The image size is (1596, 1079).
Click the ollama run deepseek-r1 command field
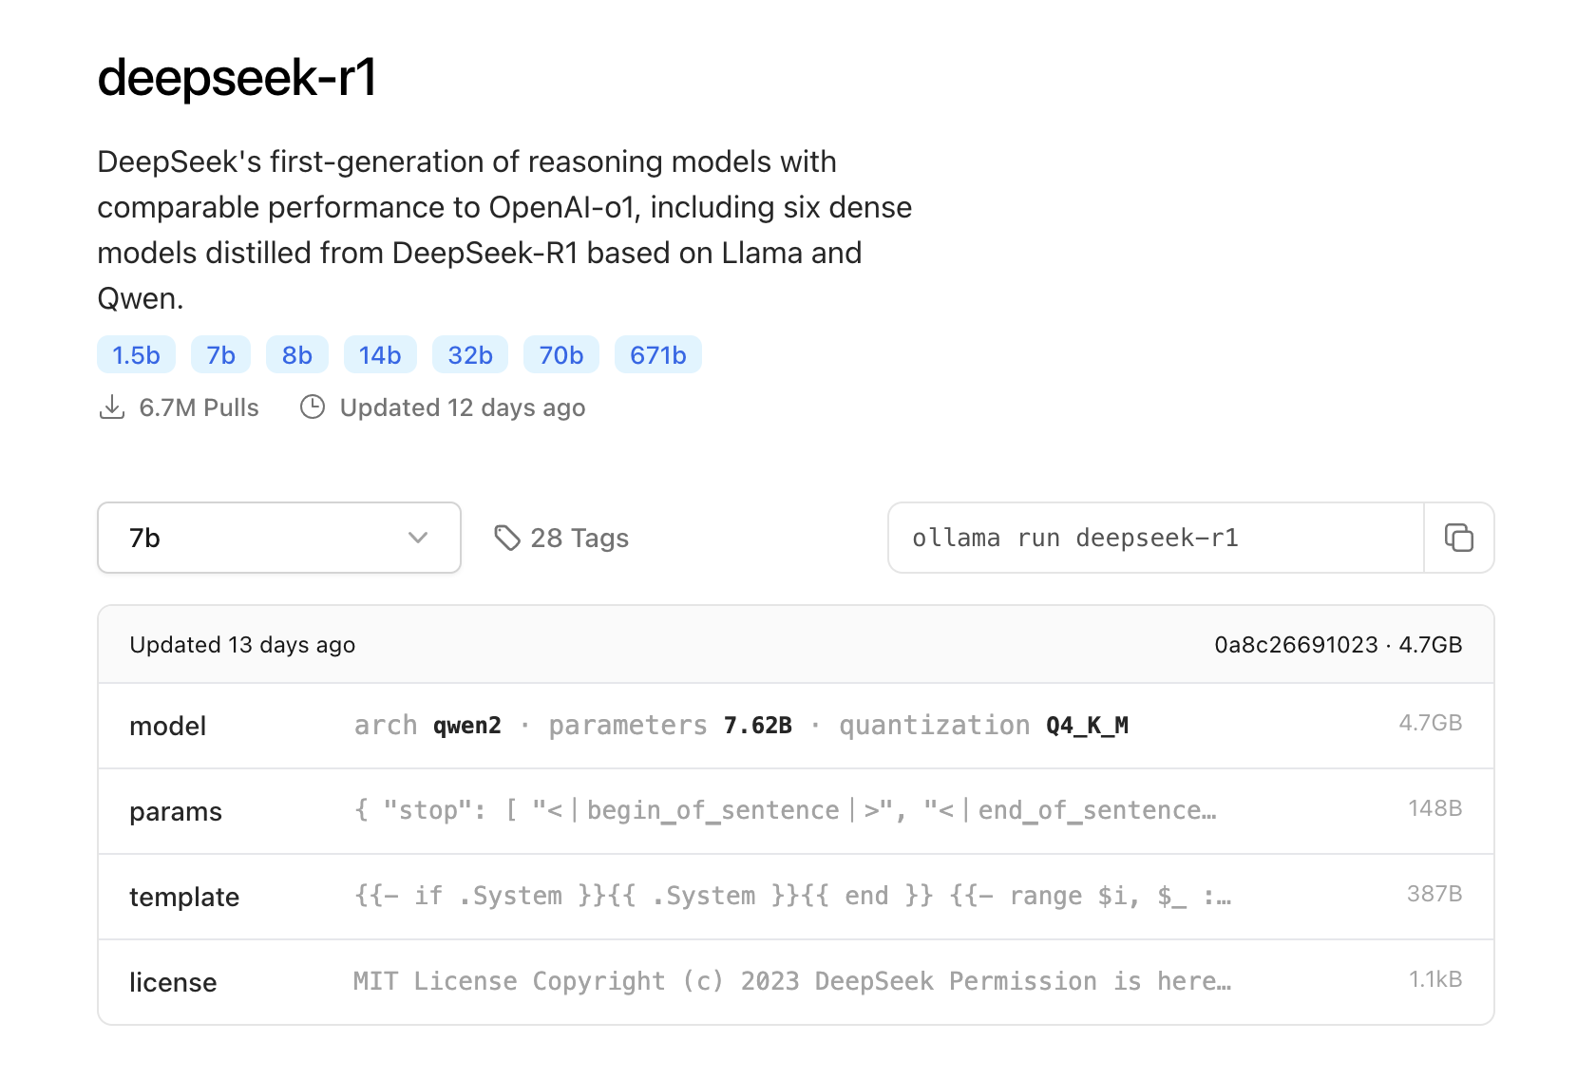tap(1155, 538)
